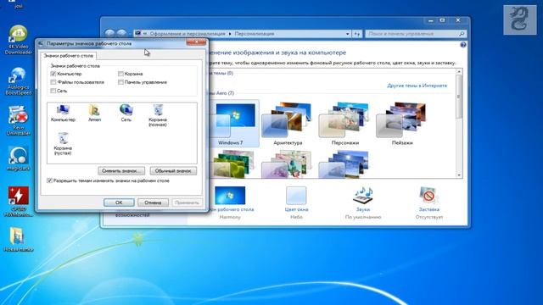Screen dimensions: 543x305
Task: Open the CPUID HWMonitor desktop icon
Action: 19,202
